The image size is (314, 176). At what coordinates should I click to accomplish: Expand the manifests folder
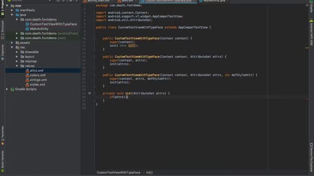coord(12,10)
